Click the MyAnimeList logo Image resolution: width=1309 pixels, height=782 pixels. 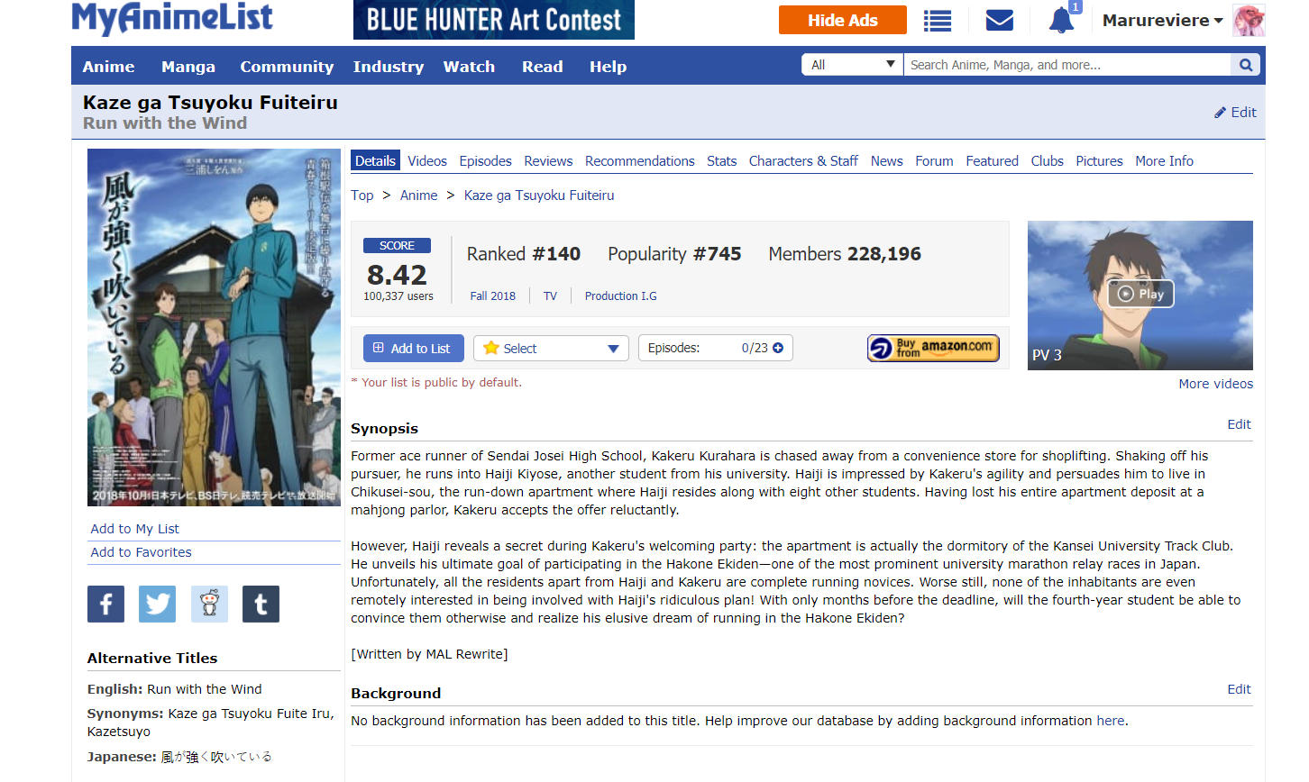(x=172, y=18)
